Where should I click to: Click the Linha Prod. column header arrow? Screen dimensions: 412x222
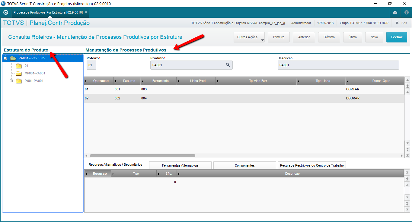pyautogui.click(x=179, y=81)
